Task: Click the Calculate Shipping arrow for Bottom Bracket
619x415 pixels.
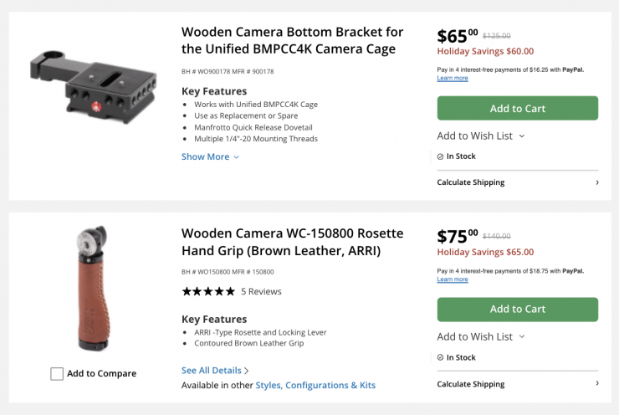Action: click(x=596, y=182)
